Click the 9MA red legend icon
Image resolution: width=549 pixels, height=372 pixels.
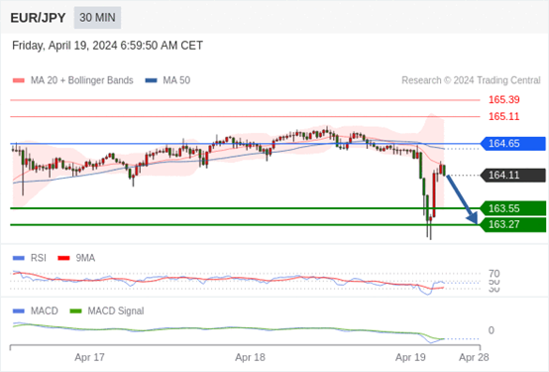click(x=63, y=258)
